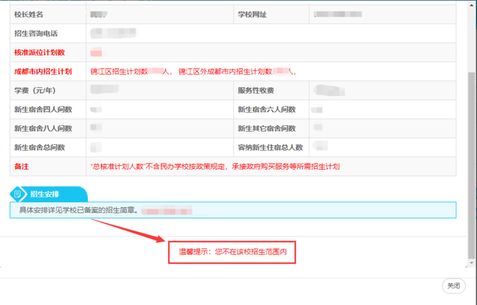Click the vertical scrollbar thumb

[x=471, y=165]
